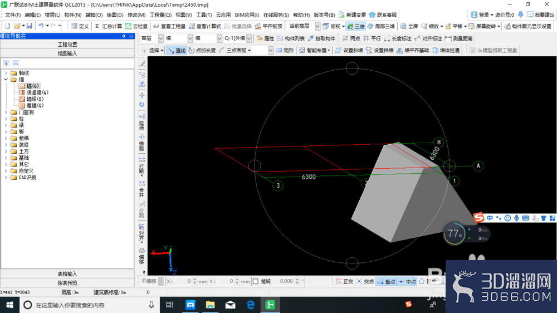Click 长度标注 length dimension tool
This screenshot has width=557, height=313.
398,38
